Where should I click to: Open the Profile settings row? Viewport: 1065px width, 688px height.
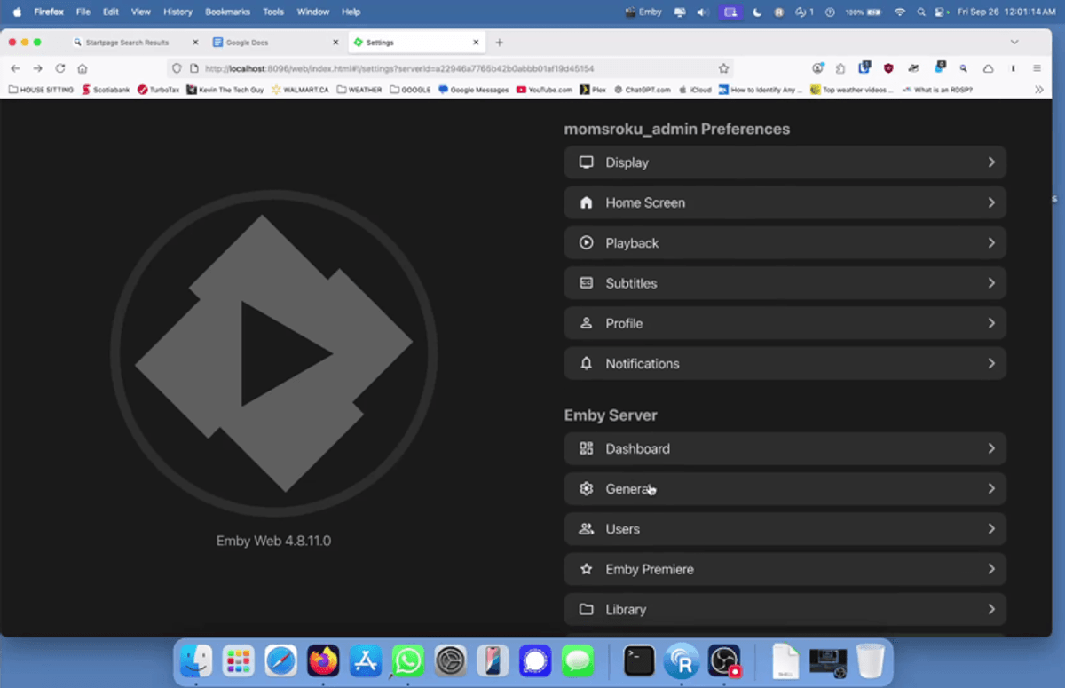click(785, 323)
